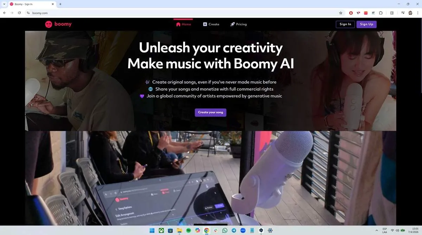Click the Chrome taskbar icon
The image size is (422, 235).
point(206,230)
